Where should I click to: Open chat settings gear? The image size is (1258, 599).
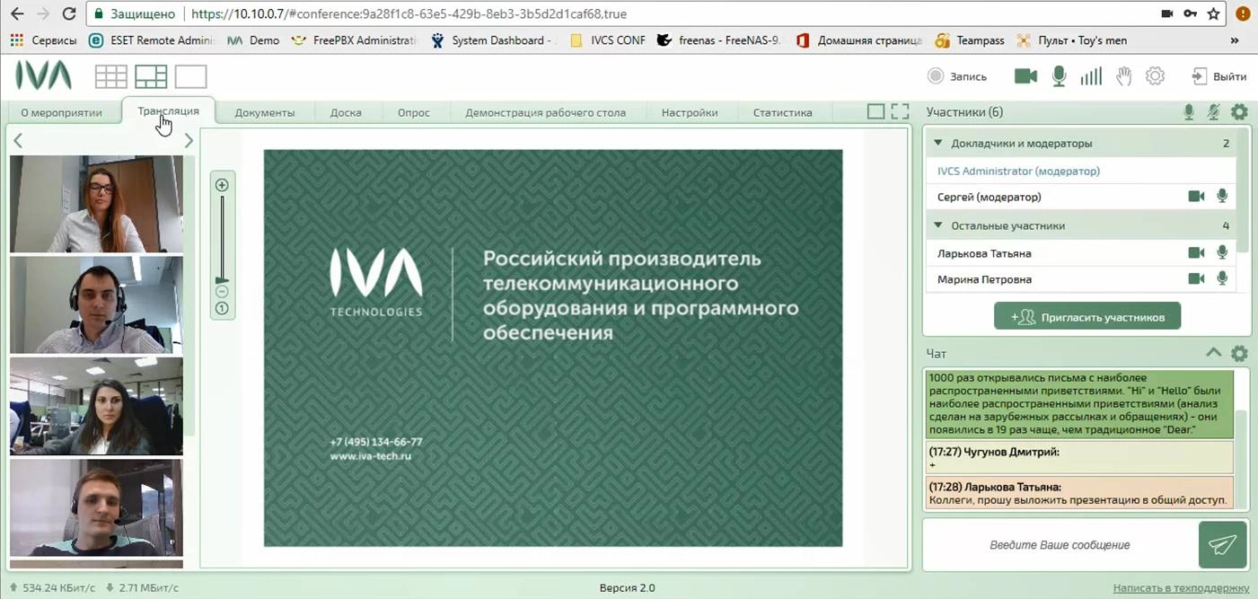click(x=1239, y=353)
